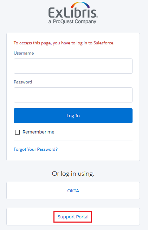Tick the Remember me checkbox

(x=18, y=132)
